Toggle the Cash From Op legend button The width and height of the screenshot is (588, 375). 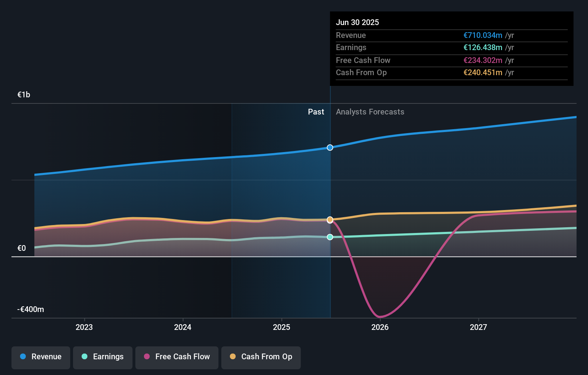pos(261,357)
